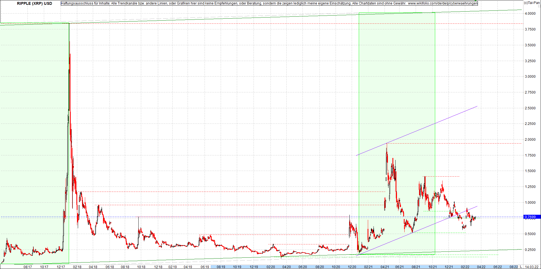541x269 pixels.
Task: Click the 1.2500 price axis label
Action: pyautogui.click(x=530, y=187)
